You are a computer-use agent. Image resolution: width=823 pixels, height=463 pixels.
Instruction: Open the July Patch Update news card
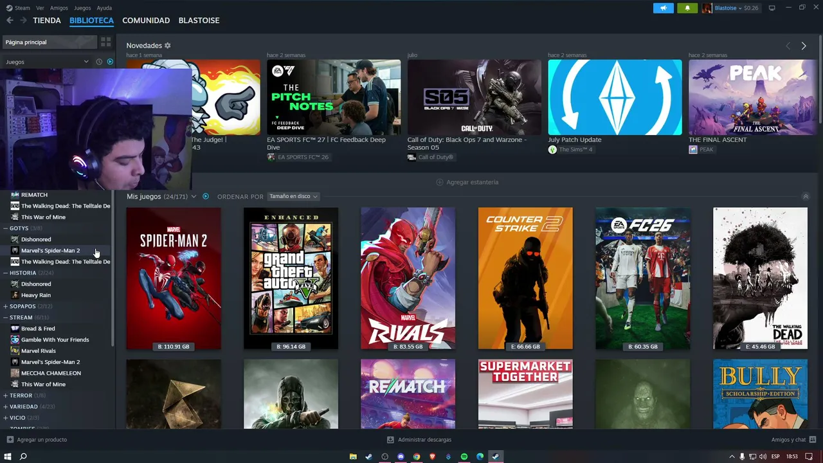(615, 97)
